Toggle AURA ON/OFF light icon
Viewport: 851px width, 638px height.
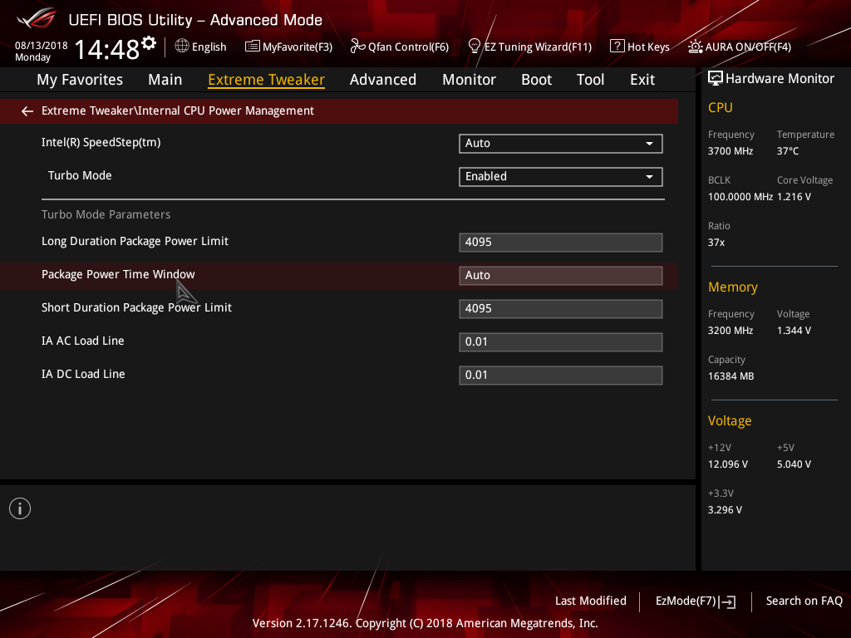[x=696, y=47]
